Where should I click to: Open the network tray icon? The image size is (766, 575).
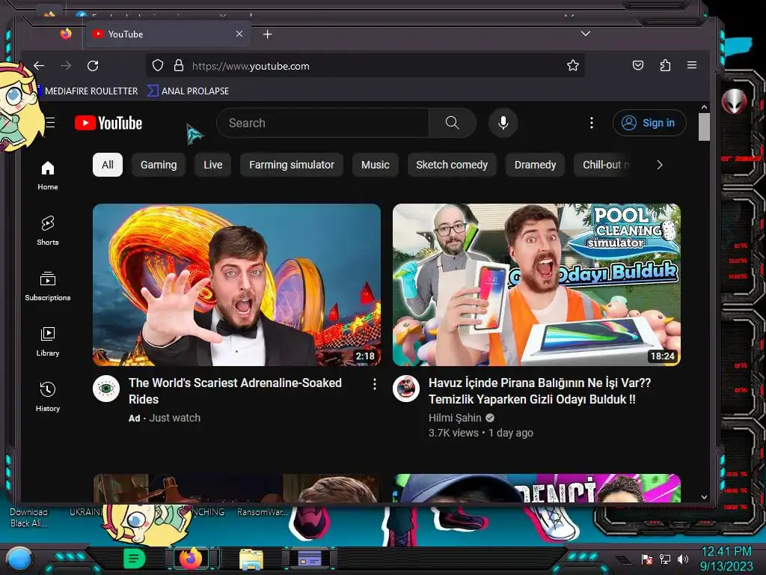click(x=664, y=559)
